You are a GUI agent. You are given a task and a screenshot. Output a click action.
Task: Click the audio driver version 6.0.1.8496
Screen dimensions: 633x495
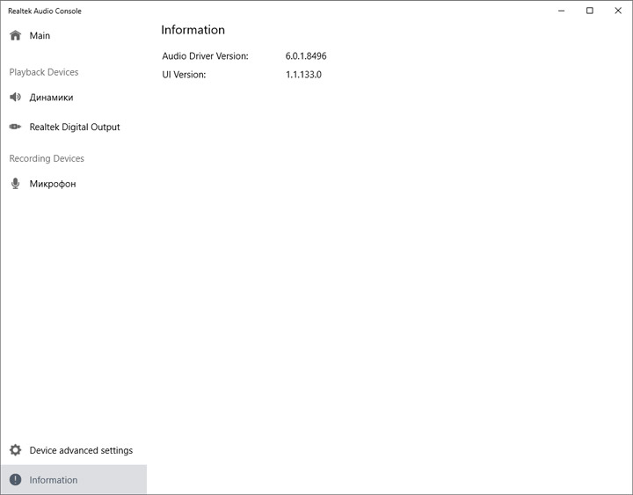click(306, 56)
